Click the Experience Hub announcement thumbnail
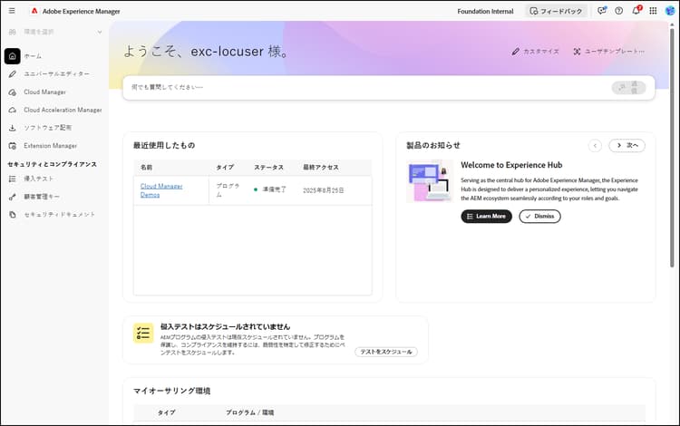 (x=430, y=181)
